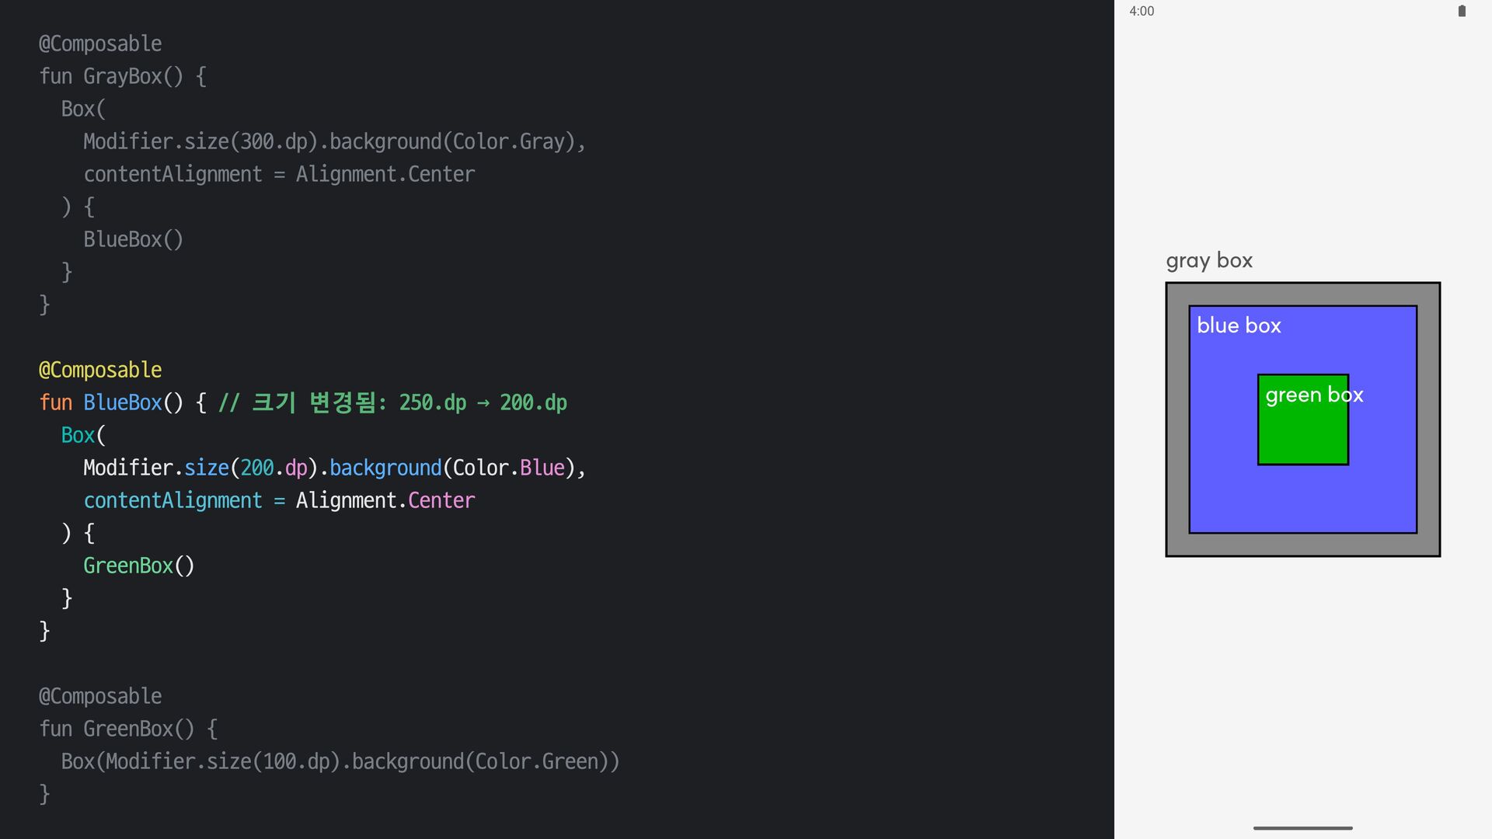The width and height of the screenshot is (1492, 839).
Task: Click the 4:00 clock in status bar
Action: [1142, 11]
